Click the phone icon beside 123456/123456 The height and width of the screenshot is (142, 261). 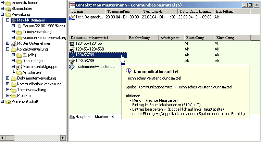pyautogui.click(x=72, y=43)
